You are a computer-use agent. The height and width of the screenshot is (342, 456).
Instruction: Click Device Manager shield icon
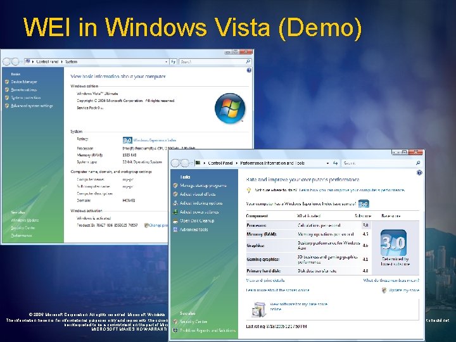click(x=7, y=82)
